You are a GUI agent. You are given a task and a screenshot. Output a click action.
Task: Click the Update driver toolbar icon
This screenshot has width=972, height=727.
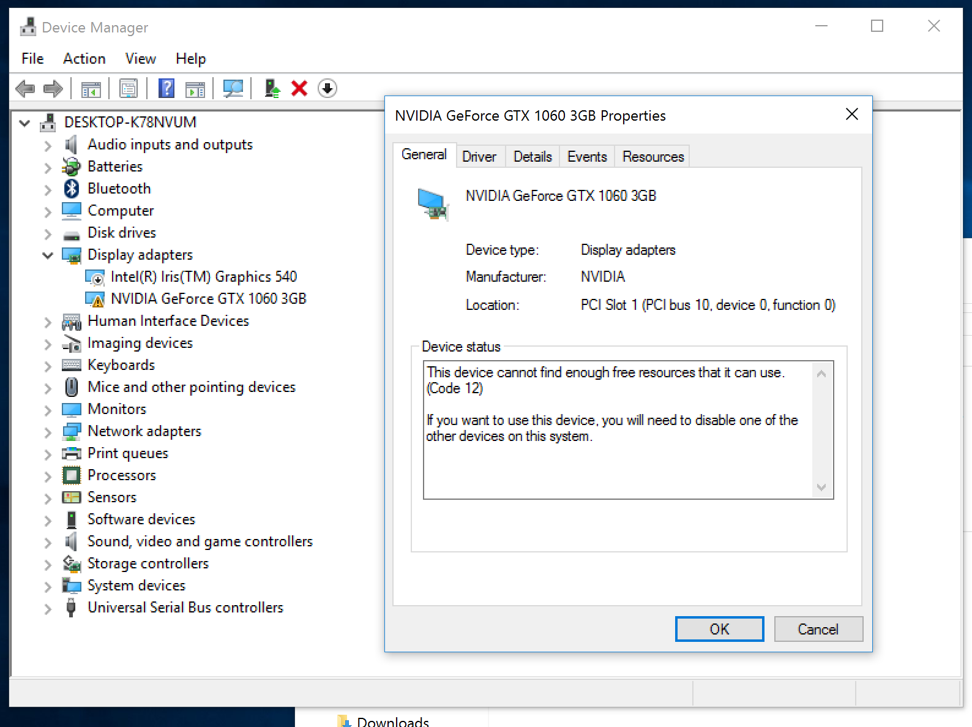pos(272,89)
